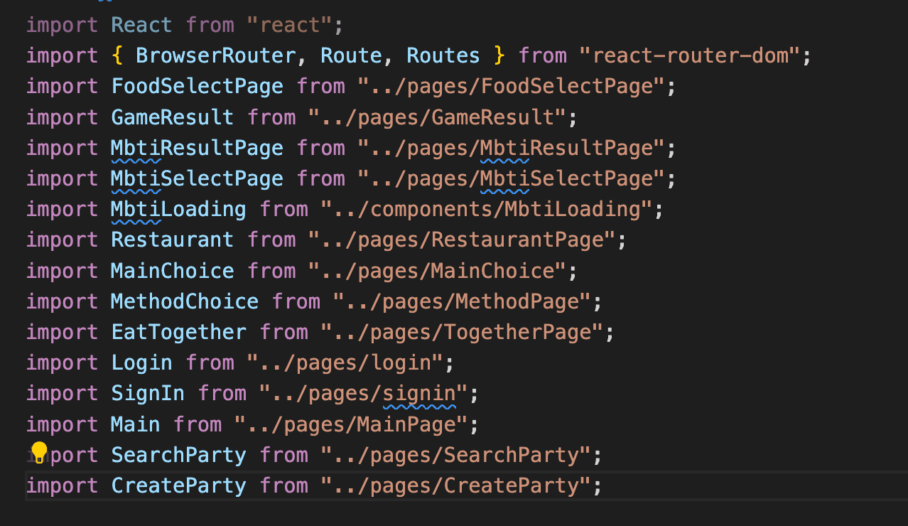Click the Restaurant import identifier
The width and height of the screenshot is (908, 526).
click(x=172, y=240)
